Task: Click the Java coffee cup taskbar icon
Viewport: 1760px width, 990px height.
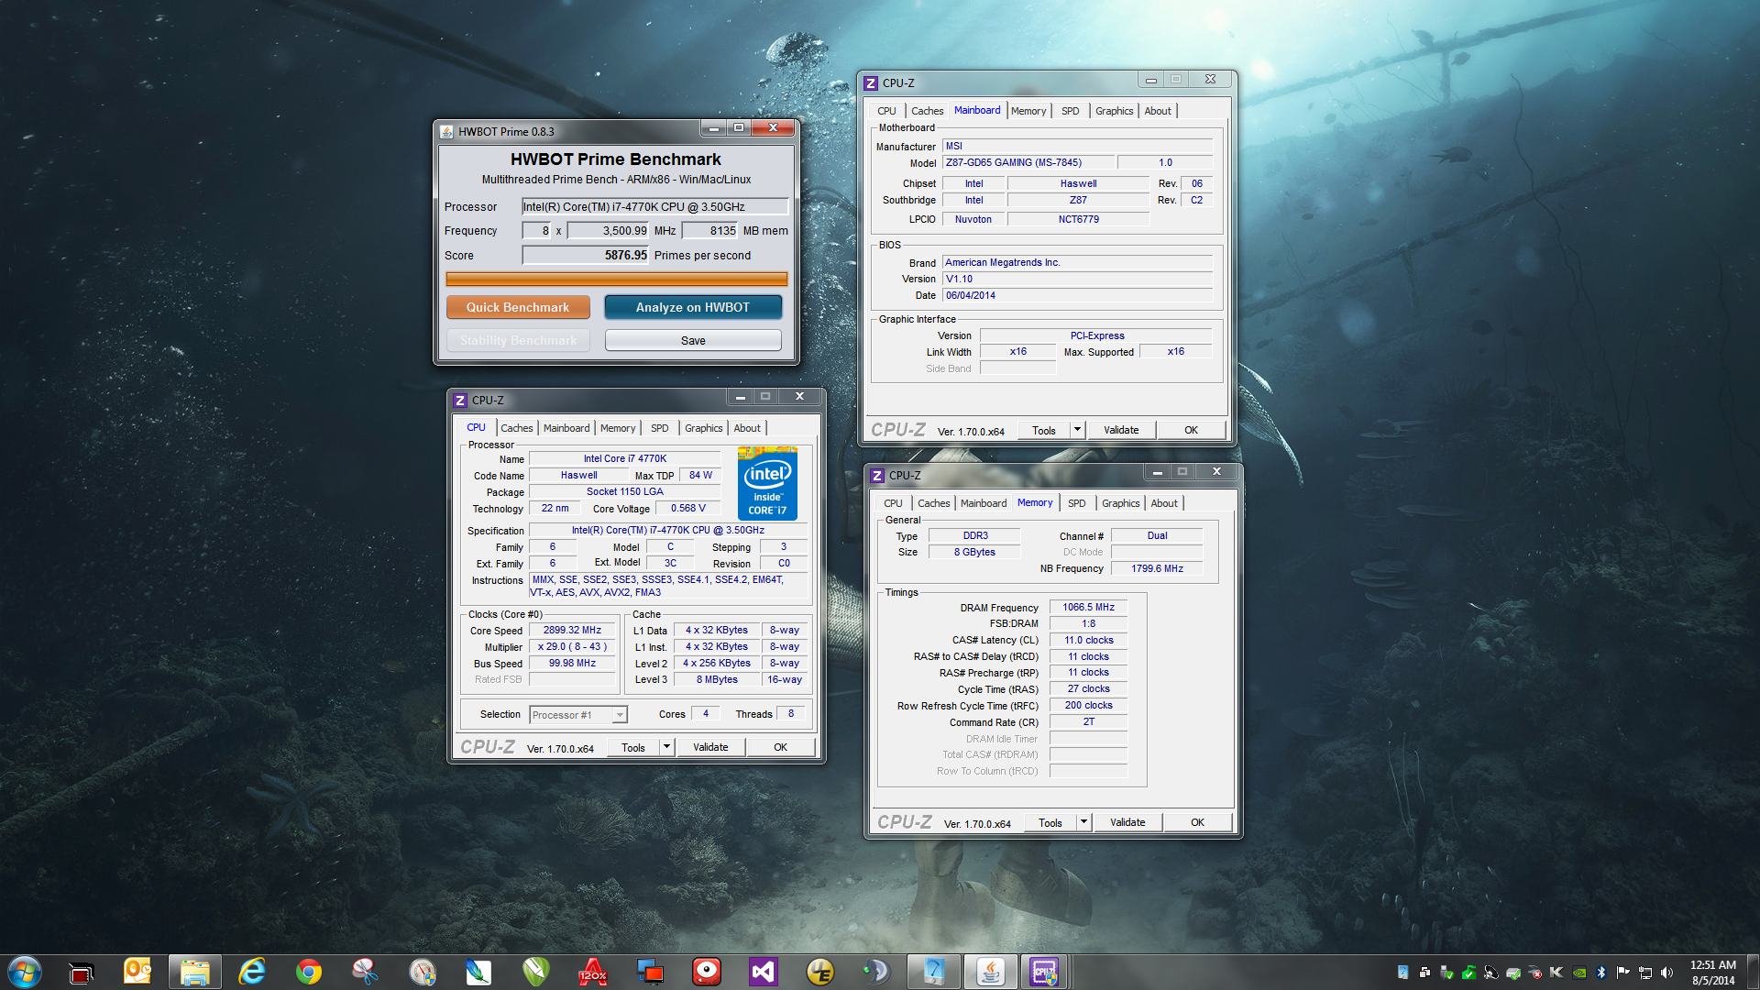Action: [x=990, y=972]
